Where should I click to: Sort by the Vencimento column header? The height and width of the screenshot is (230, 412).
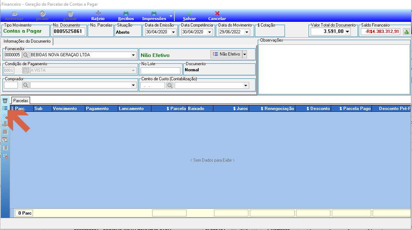[68, 108]
